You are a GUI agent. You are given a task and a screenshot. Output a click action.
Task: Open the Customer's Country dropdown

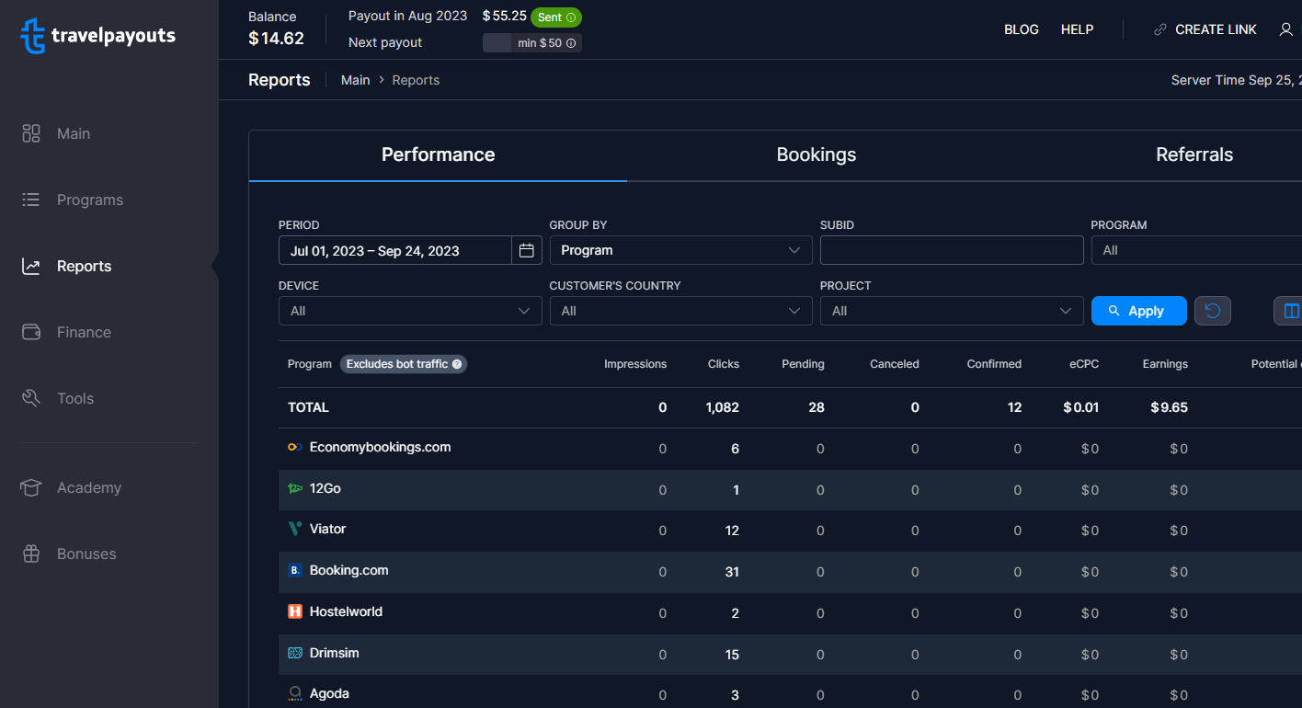pos(680,311)
